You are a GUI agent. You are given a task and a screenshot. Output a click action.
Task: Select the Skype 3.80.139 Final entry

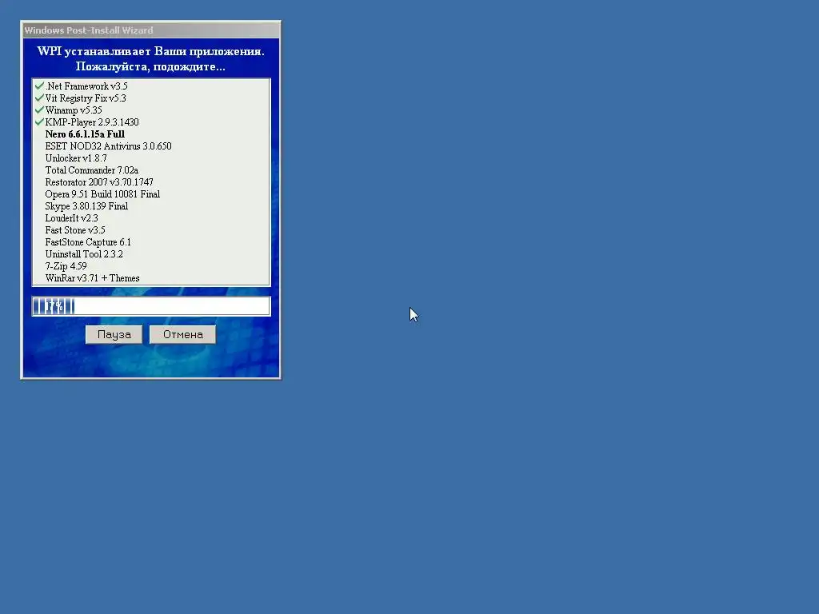[x=86, y=206]
